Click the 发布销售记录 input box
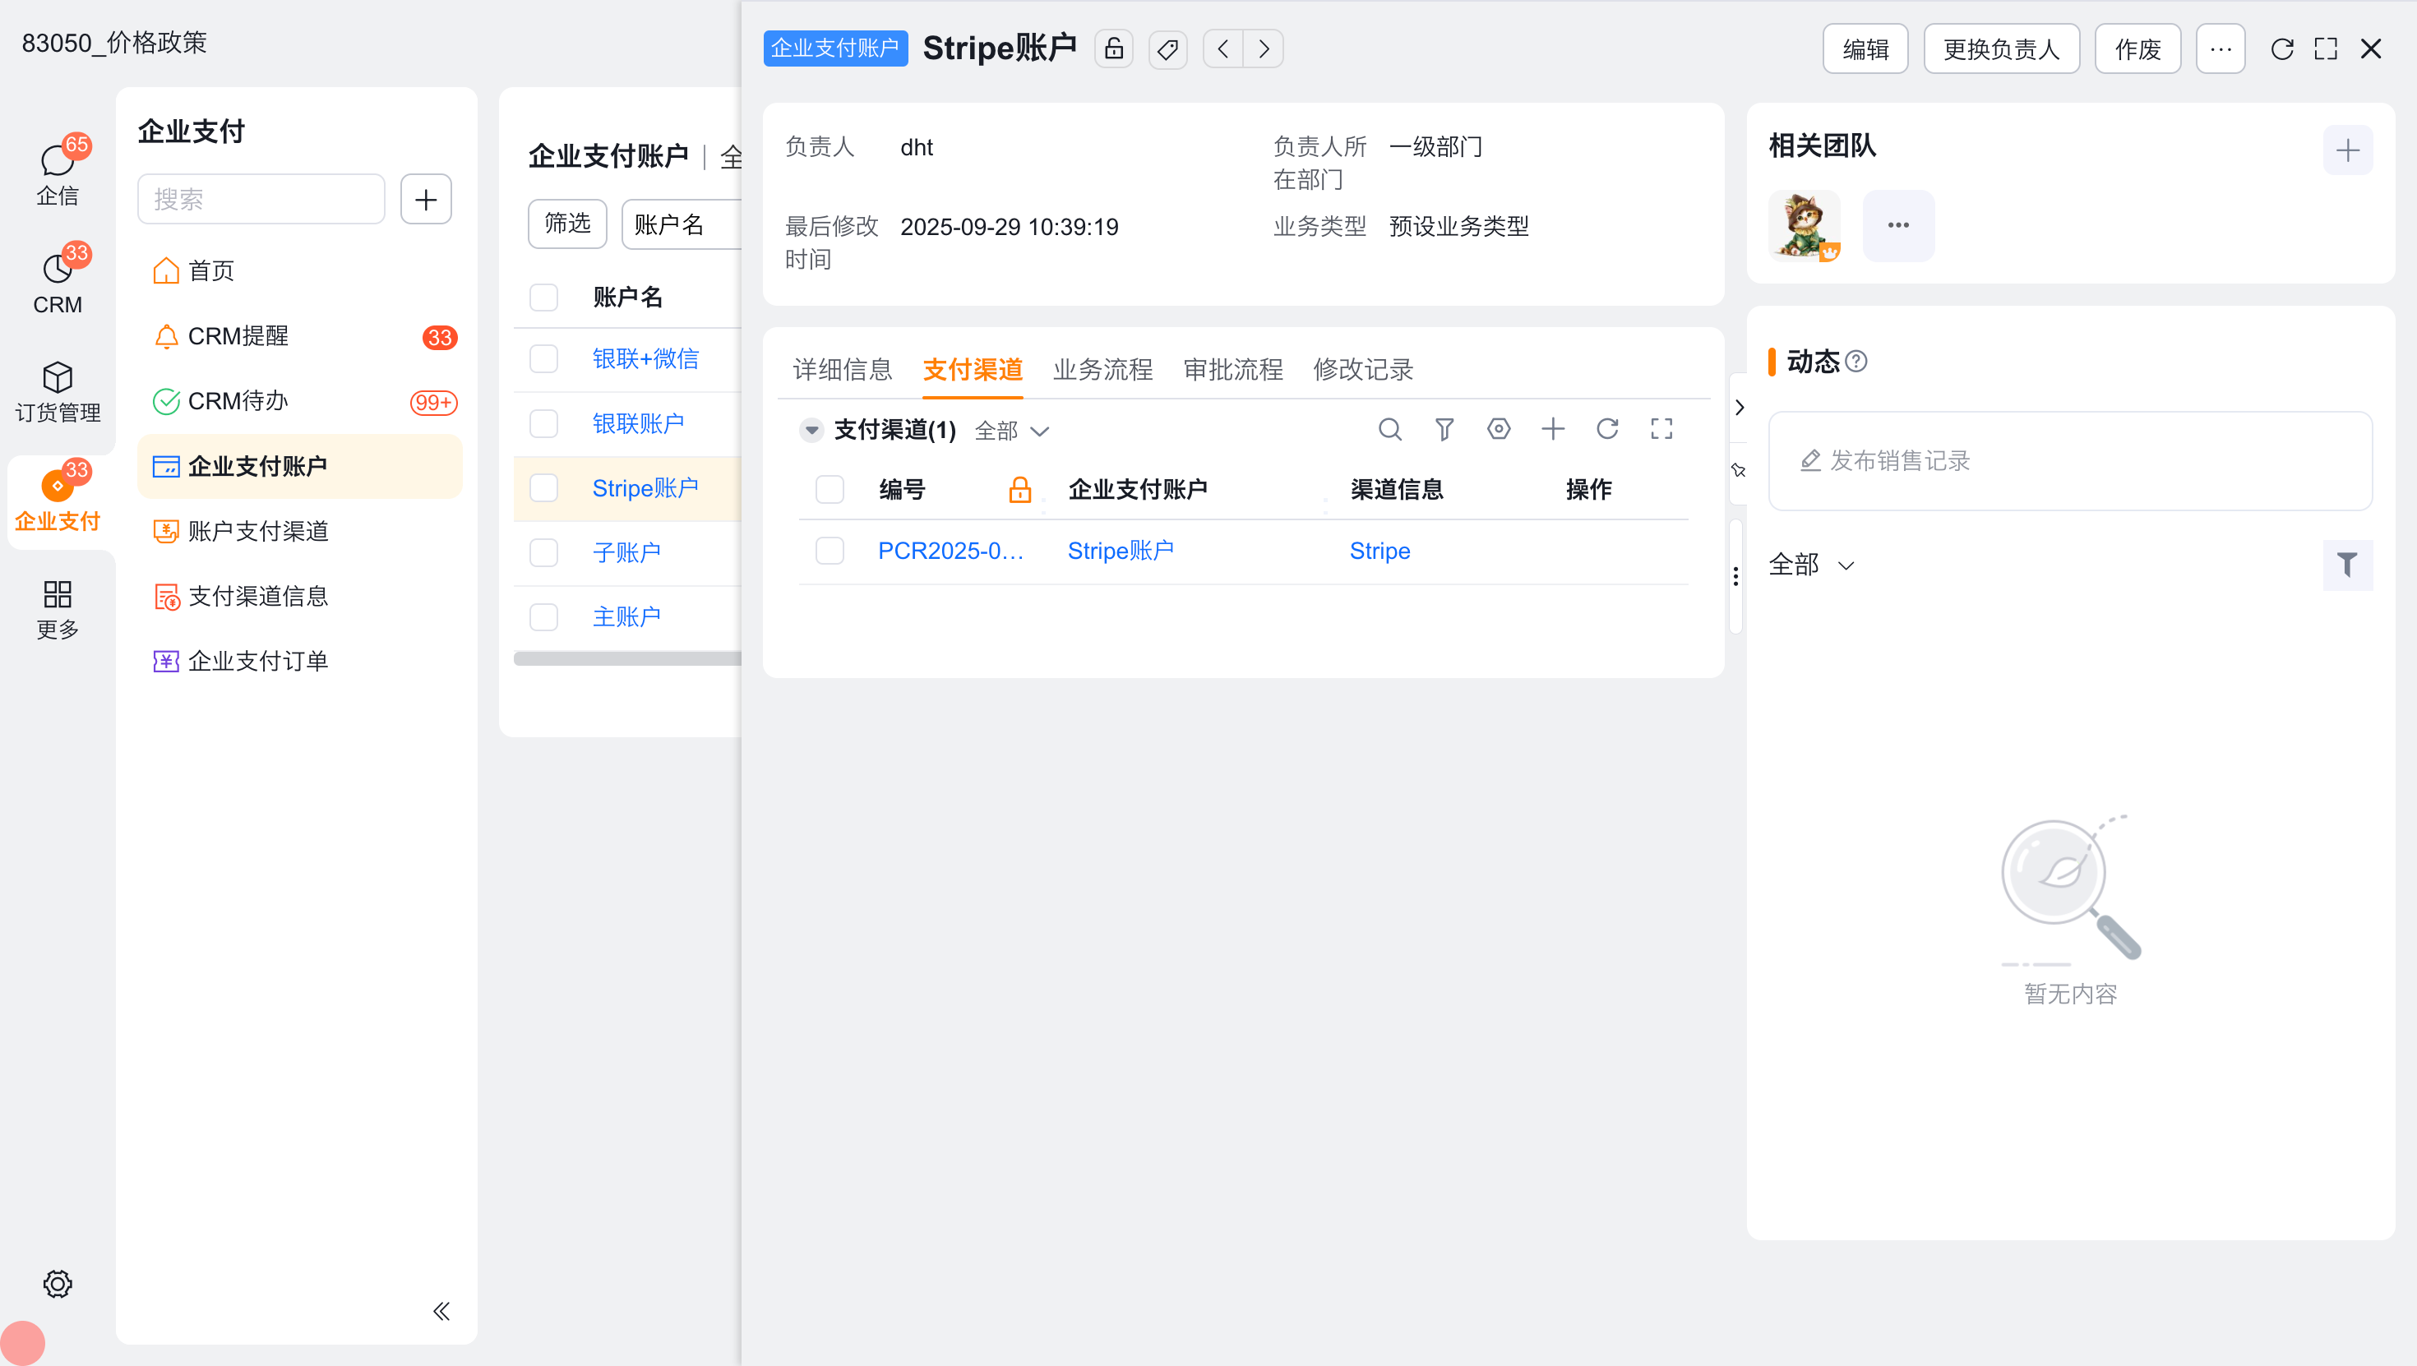Screen dimensions: 2417x1366 2069,460
